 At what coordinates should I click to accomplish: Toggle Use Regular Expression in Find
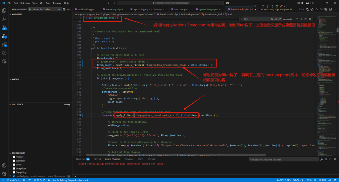[279, 19]
